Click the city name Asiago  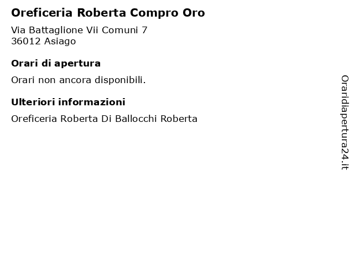(60, 42)
